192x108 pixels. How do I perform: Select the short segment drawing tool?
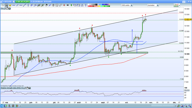(17, 5)
